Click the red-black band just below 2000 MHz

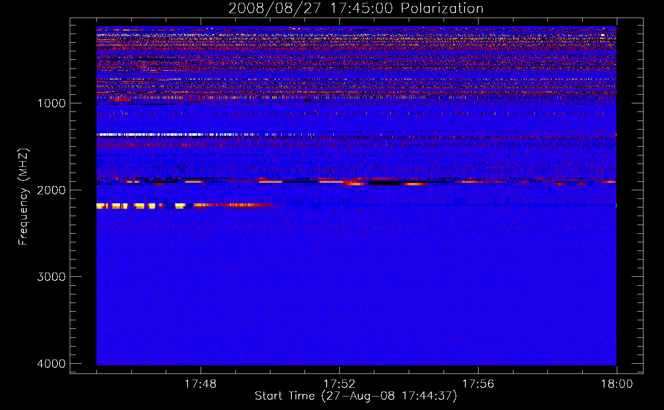[x=356, y=181]
